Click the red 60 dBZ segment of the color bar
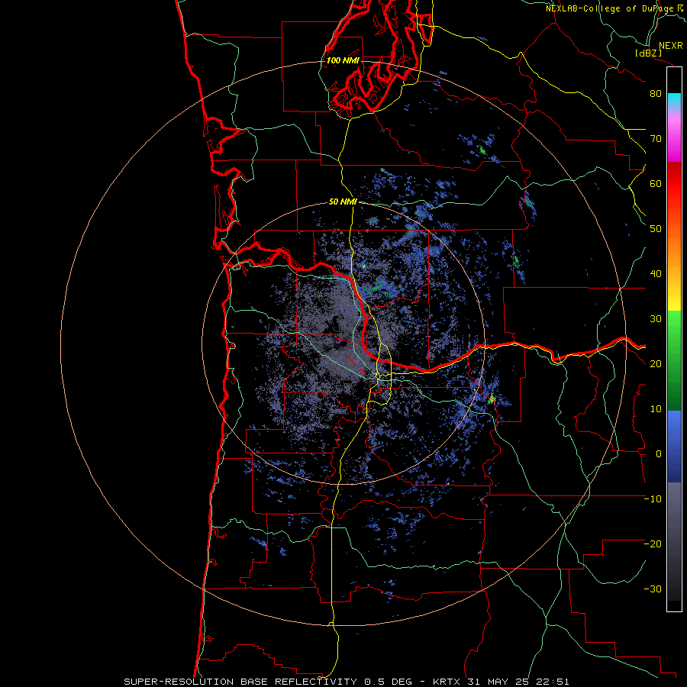This screenshot has height=687, width=687. click(674, 184)
